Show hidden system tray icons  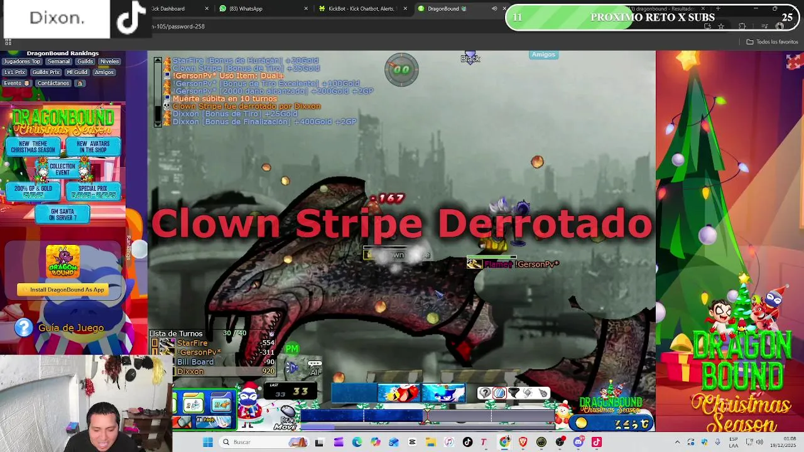[x=677, y=442]
